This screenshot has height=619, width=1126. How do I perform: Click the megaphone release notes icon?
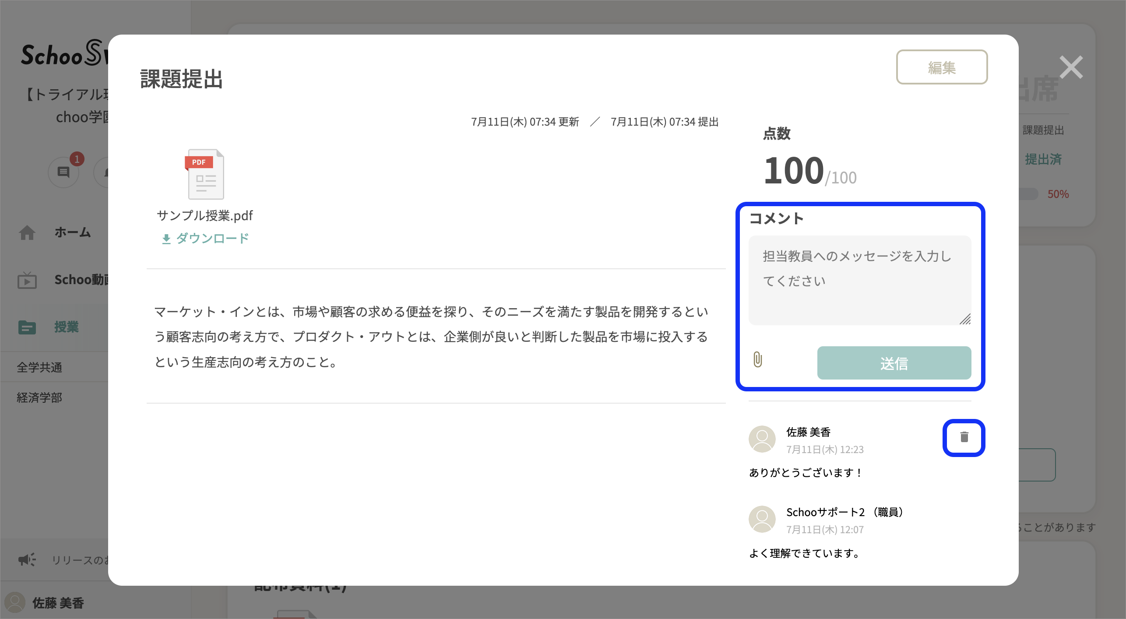(27, 559)
